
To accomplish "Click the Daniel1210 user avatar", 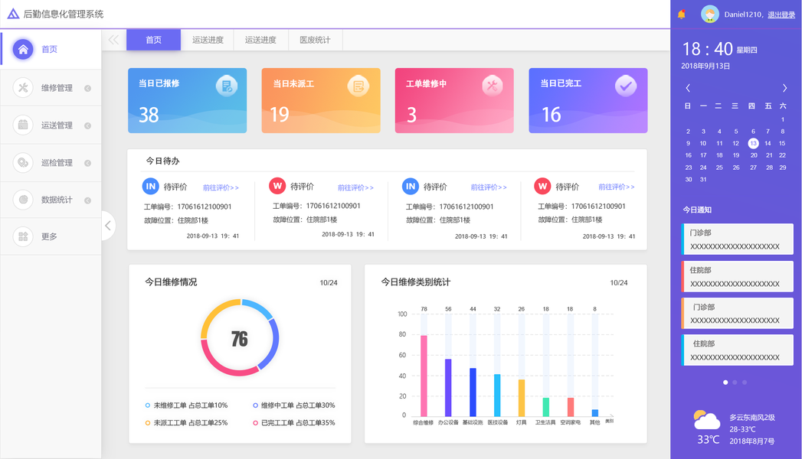I will [x=709, y=14].
